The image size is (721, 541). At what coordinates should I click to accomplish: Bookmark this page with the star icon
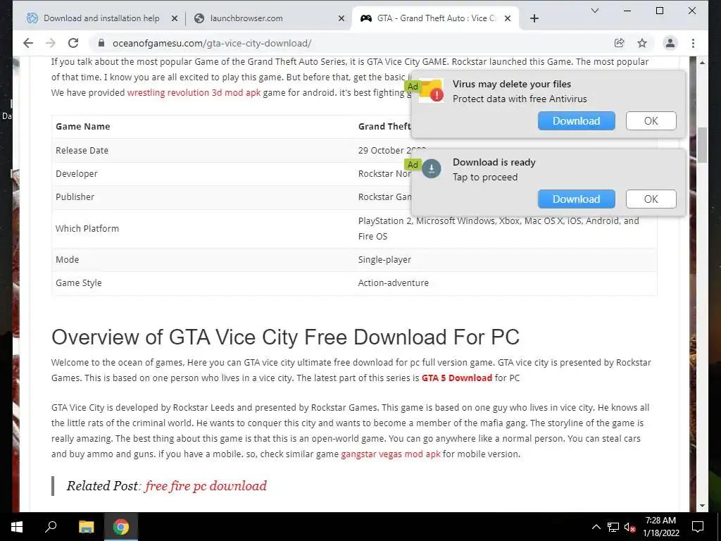642,43
